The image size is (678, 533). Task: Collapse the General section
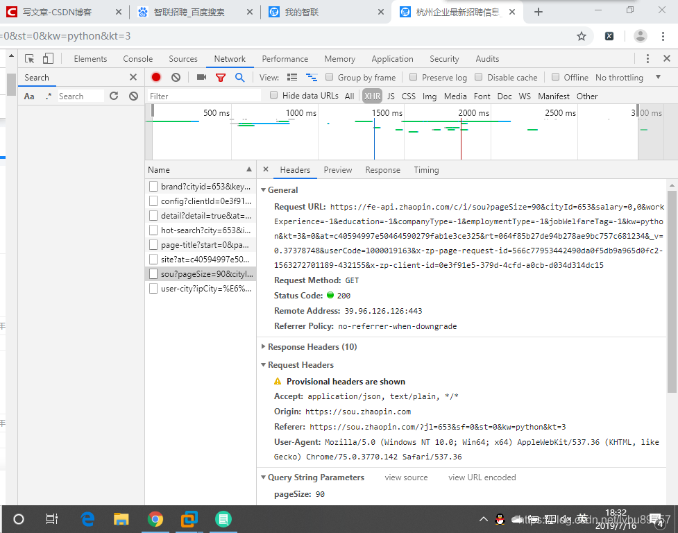(x=263, y=189)
